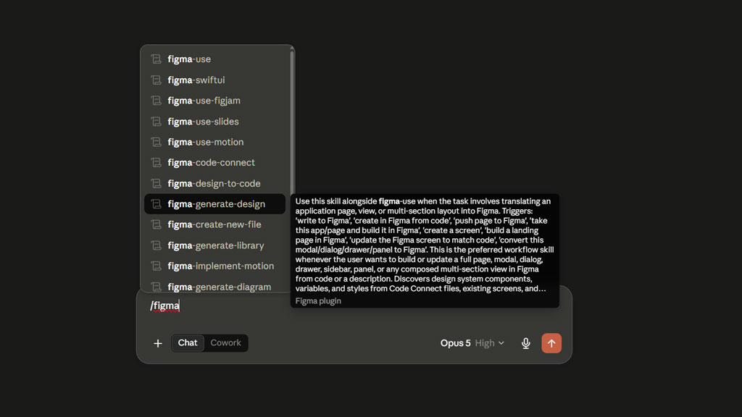Click the skill icon beside figma-design-to-code

(157, 183)
